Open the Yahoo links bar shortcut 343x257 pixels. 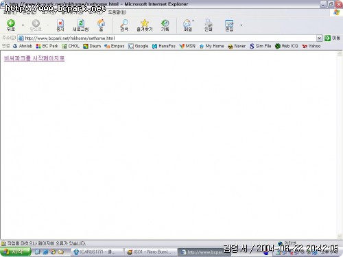click(311, 46)
